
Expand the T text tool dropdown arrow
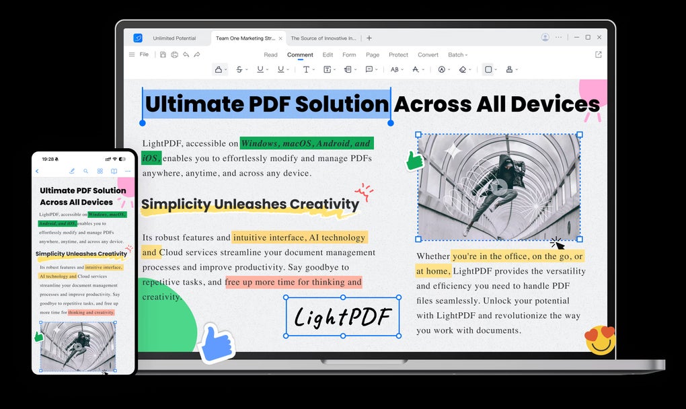coord(313,70)
